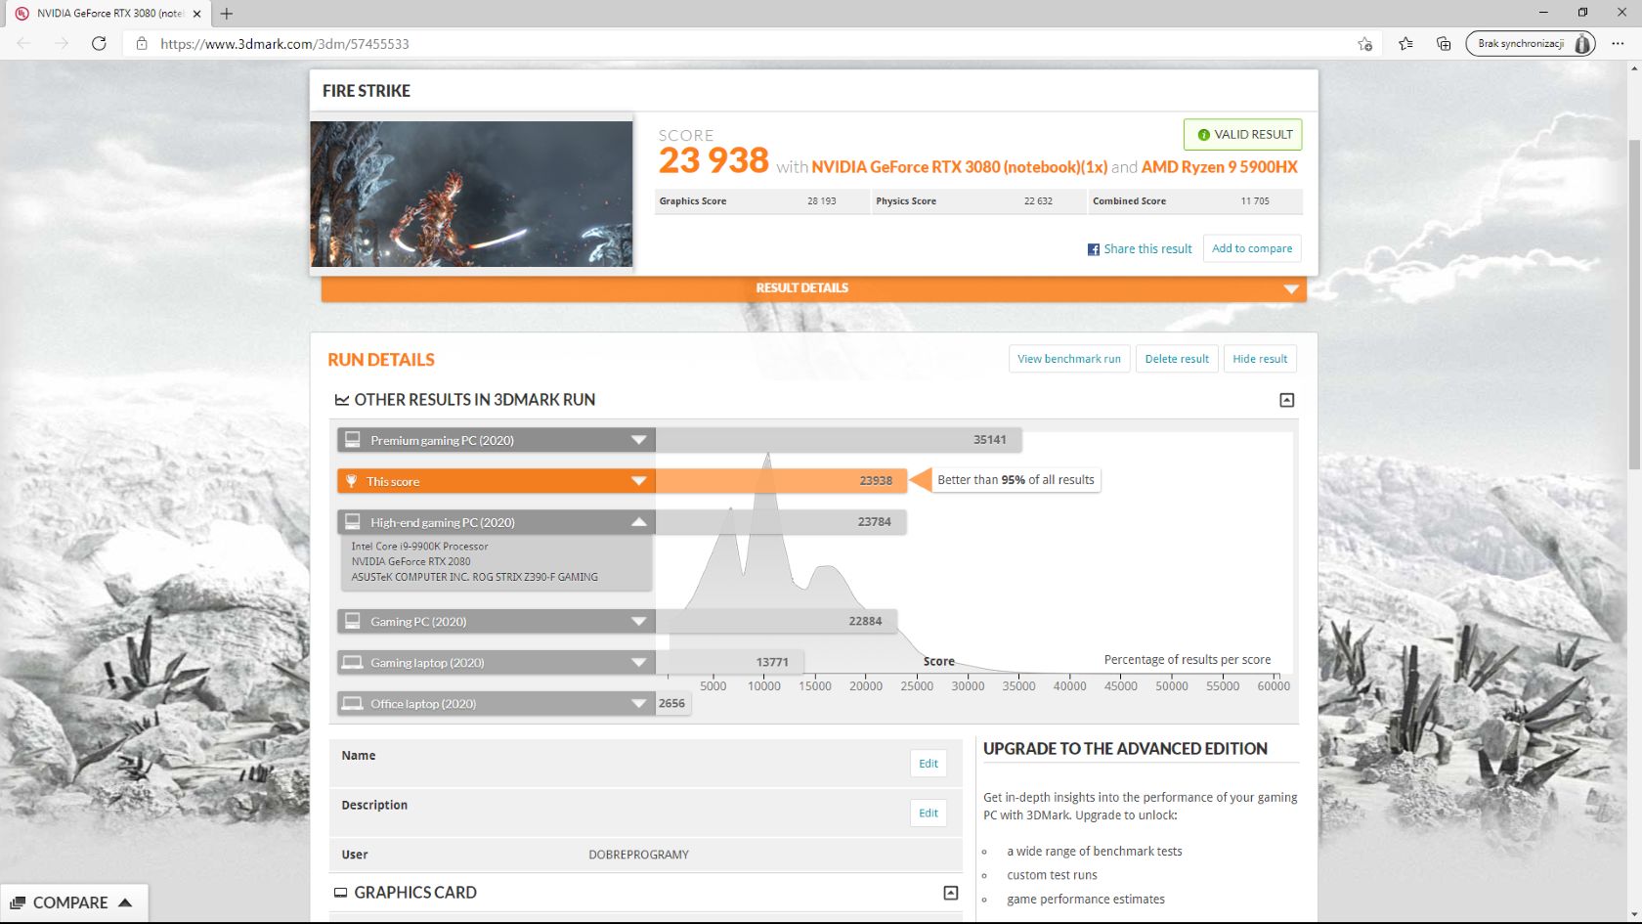Click the View benchmark run button
1642x924 pixels.
coord(1068,358)
